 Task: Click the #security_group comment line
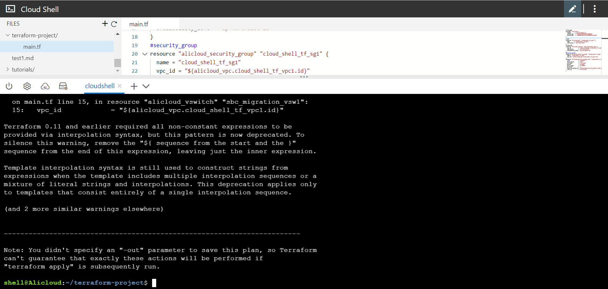tap(174, 46)
